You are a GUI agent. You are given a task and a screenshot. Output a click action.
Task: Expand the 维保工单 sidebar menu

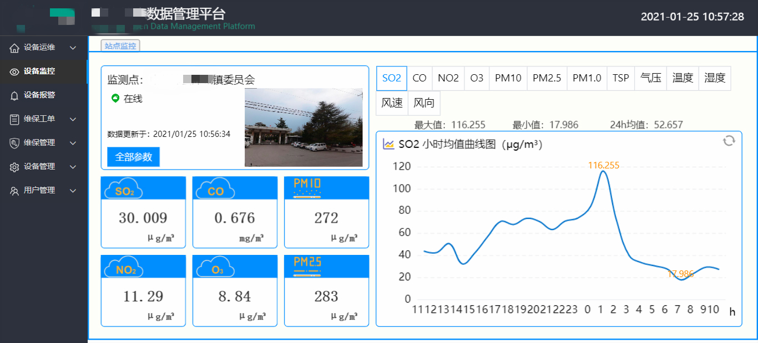point(73,119)
